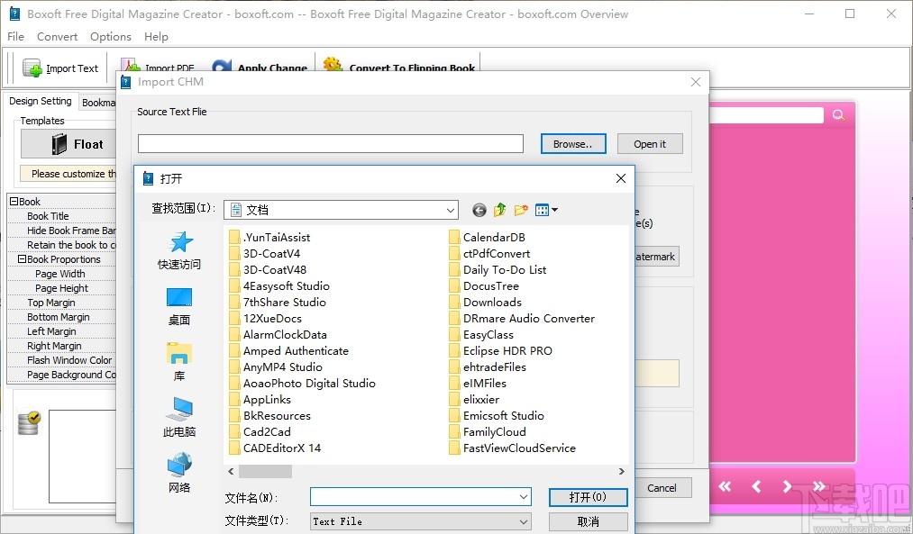
Task: Open the AoaoPhoto Digital Studio folder
Action: (302, 384)
